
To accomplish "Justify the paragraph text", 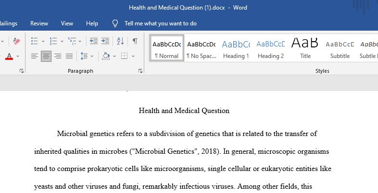I will point(69,56).
